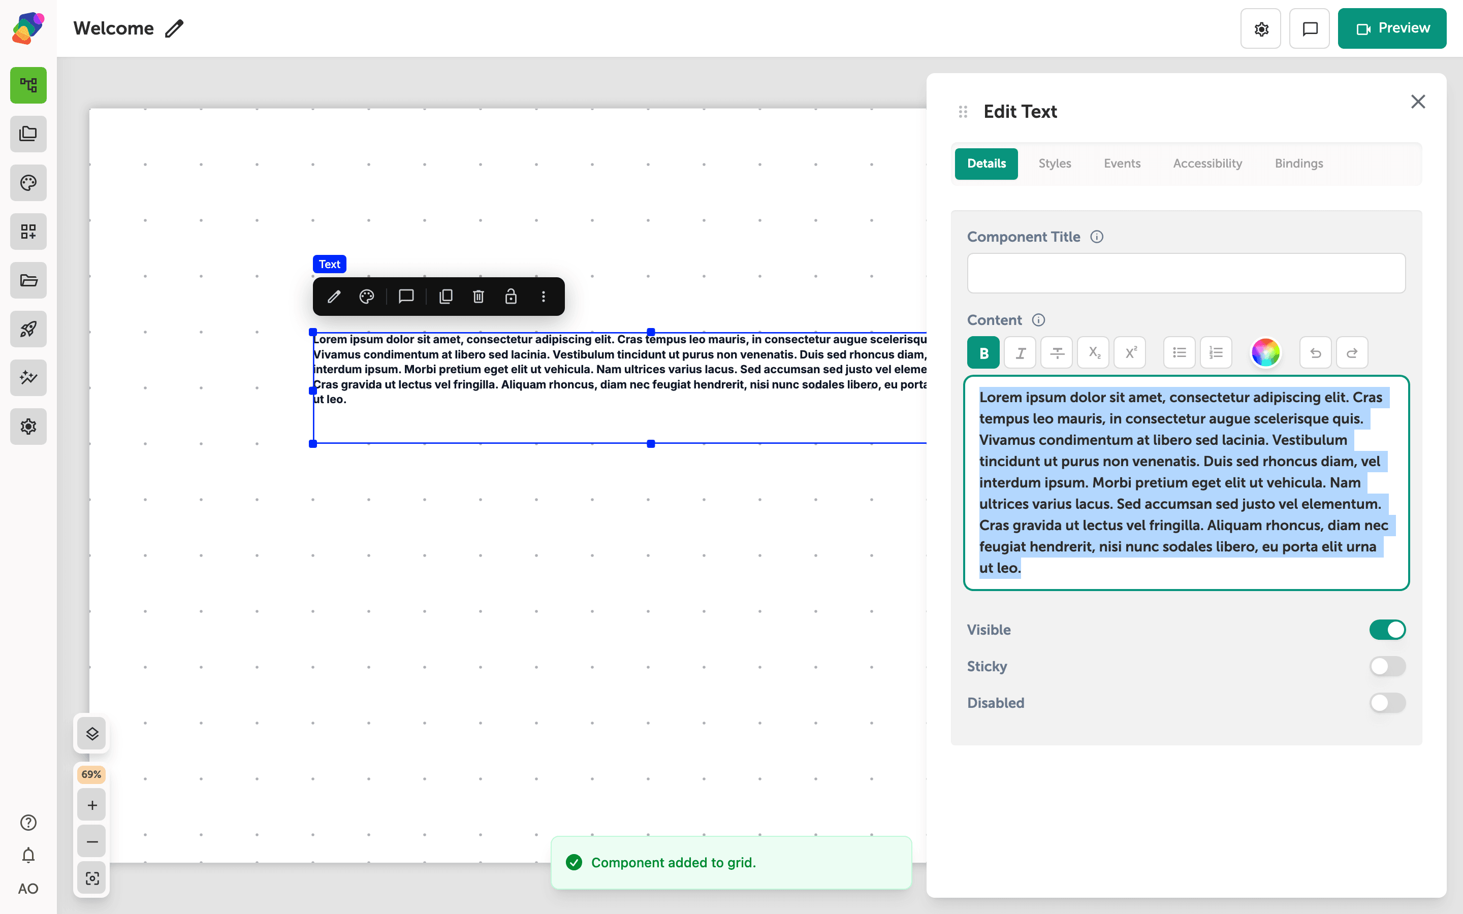Open the pages stack icon in sidebar
Screen dimensions: 1463x914
pos(28,134)
